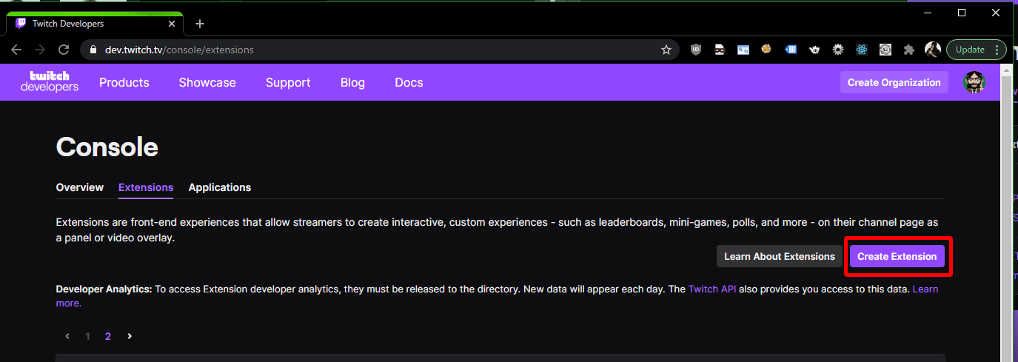Image resolution: width=1018 pixels, height=362 pixels.
Task: Click the address bar URL
Action: point(179,50)
